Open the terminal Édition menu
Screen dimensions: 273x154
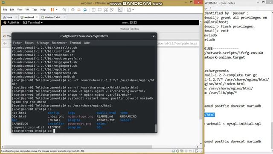[29, 43]
